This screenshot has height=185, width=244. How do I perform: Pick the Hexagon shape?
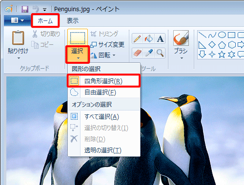(x=232, y=45)
